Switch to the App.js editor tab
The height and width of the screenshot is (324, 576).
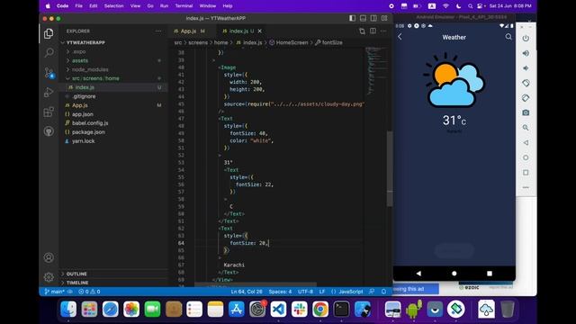[189, 31]
